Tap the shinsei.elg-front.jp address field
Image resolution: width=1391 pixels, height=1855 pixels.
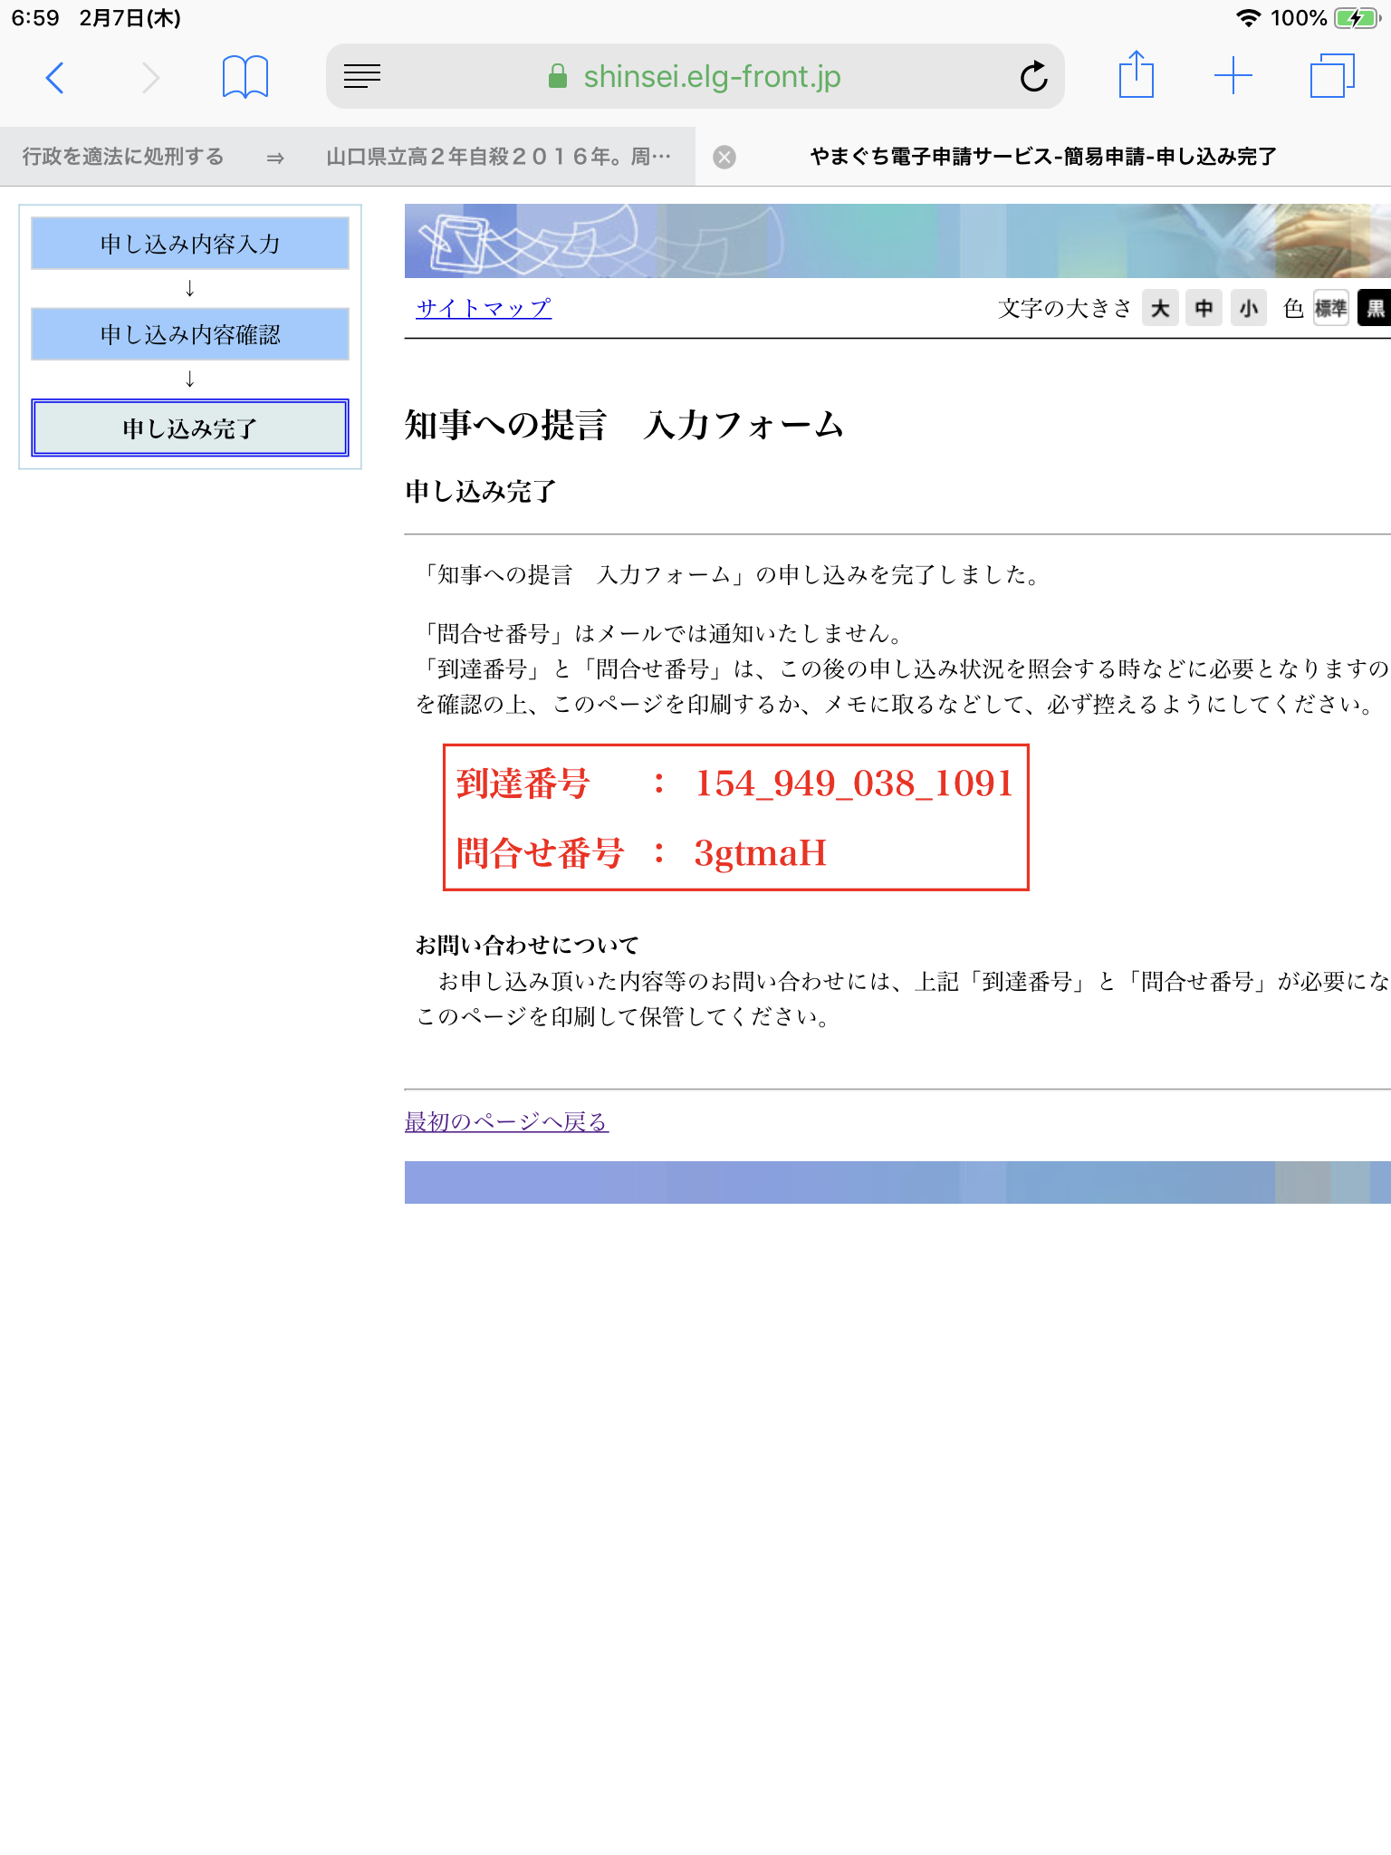point(712,77)
